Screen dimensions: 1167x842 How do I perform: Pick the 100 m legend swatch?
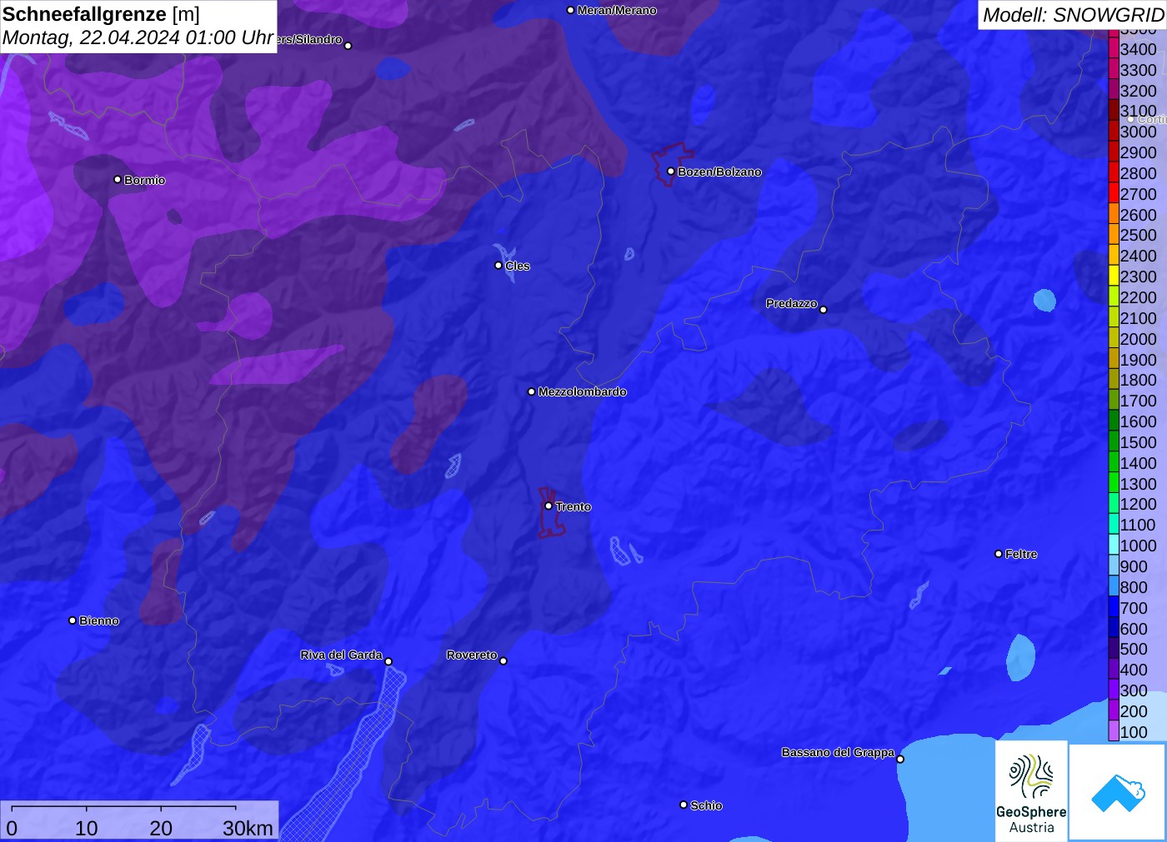[1114, 732]
